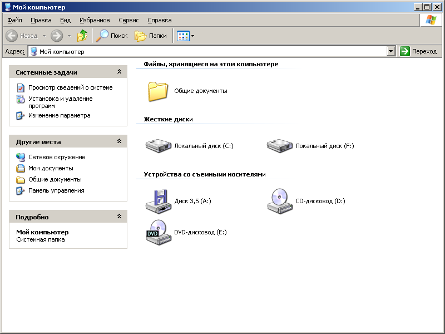Screen dimensions: 445x334
Task: Click Изменение параметра link
Action: 60,115
